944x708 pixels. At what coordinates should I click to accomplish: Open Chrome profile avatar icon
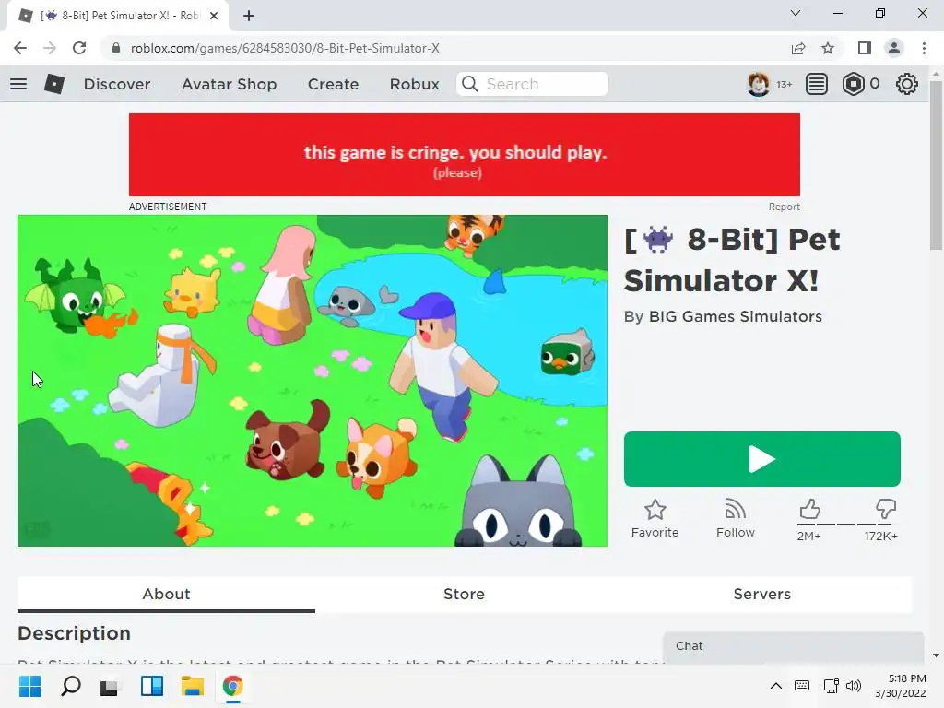click(894, 48)
